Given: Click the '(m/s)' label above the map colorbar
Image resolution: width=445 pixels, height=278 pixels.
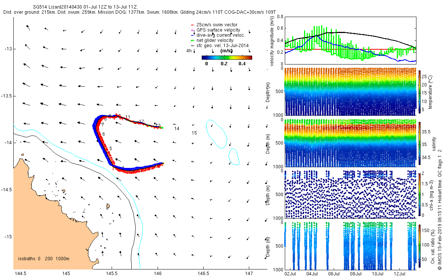Looking at the screenshot, I should [x=227, y=51].
